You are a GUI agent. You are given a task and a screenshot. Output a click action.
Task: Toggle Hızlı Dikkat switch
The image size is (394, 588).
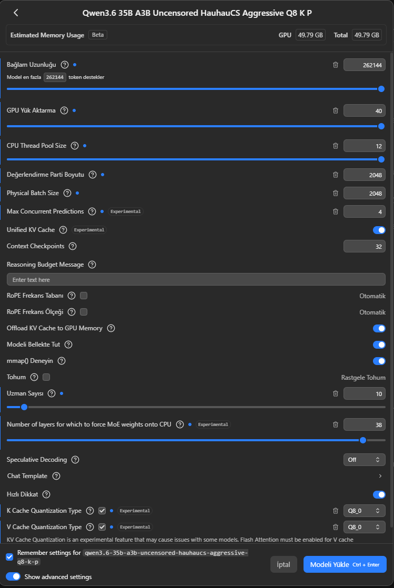click(x=379, y=494)
